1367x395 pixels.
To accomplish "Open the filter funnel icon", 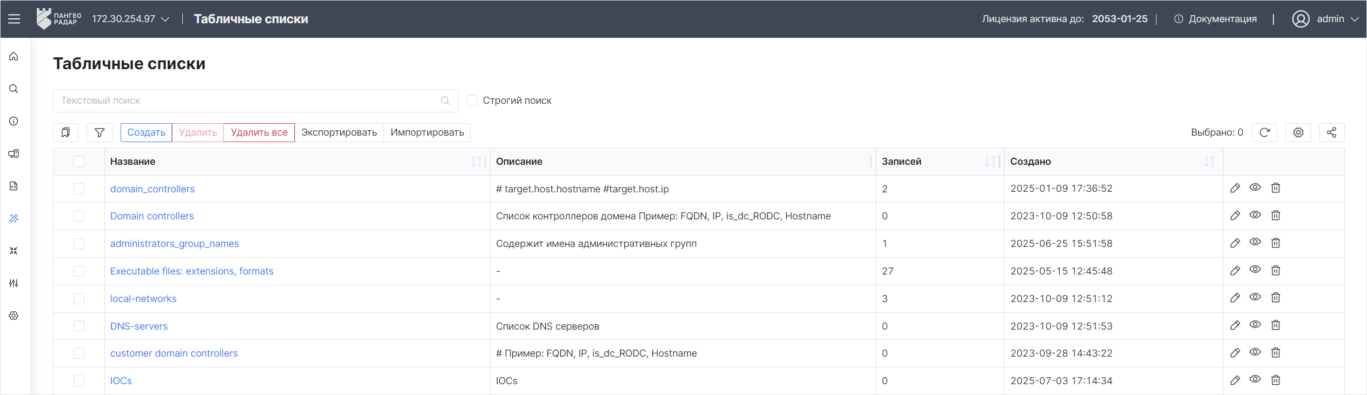I will click(x=100, y=132).
